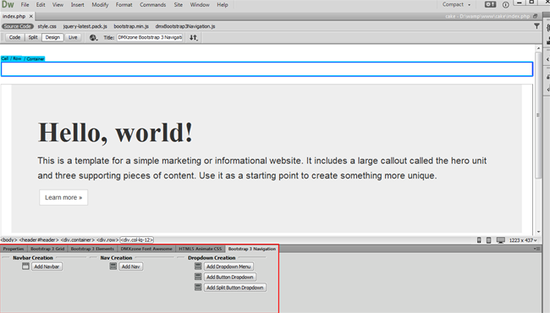The image size is (550, 313).
Task: Select the Source Code related file
Action: (x=17, y=26)
